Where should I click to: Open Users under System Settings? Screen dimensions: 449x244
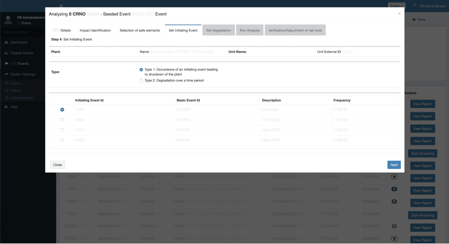[15, 83]
